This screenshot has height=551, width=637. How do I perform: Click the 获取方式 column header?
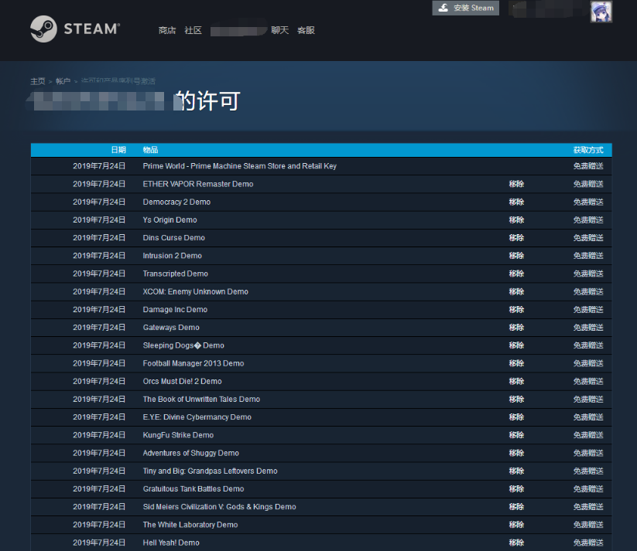pos(588,150)
